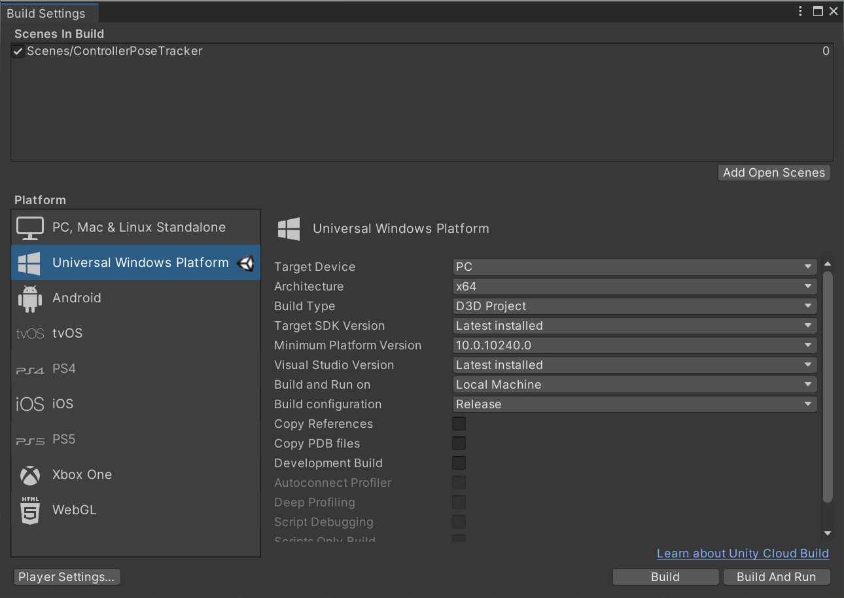The width and height of the screenshot is (844, 598).
Task: Click the Minimum Platform Version label
Action: click(348, 345)
